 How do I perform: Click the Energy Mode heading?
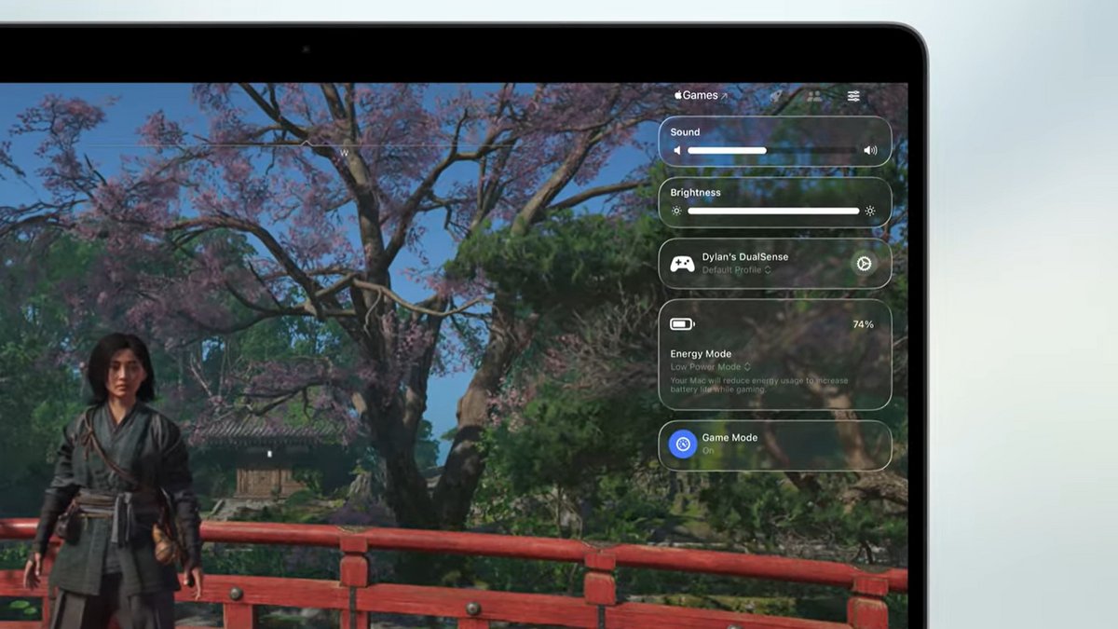(x=701, y=354)
